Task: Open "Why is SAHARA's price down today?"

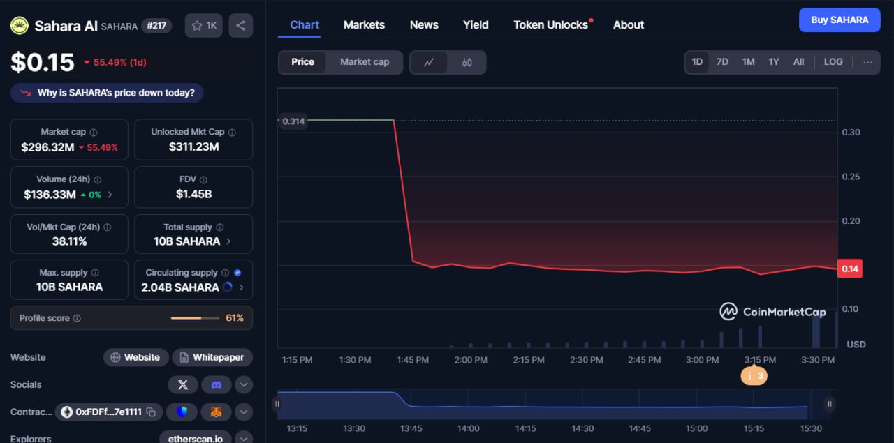Action: (x=107, y=93)
